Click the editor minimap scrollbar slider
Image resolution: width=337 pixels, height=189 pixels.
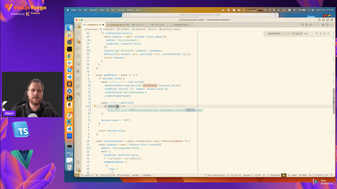click(x=334, y=101)
